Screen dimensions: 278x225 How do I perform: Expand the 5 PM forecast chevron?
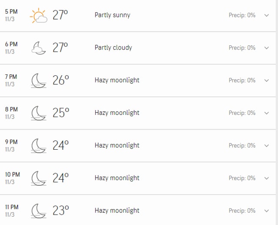[266, 16]
